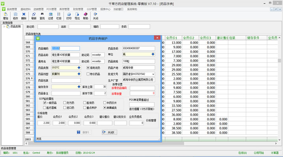Viewport: 283px width, 157px height.
Task: Open the 基础资料 menu
Action: [x=25, y=9]
